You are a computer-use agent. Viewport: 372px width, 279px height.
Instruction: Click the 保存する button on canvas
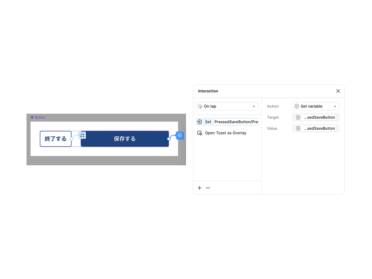tap(125, 139)
